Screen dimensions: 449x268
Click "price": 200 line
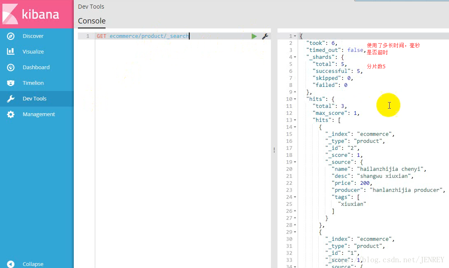[x=352, y=183]
